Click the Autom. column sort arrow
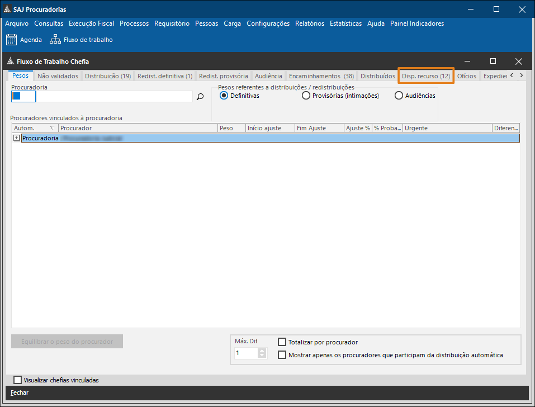The height and width of the screenshot is (407, 535). click(x=53, y=128)
